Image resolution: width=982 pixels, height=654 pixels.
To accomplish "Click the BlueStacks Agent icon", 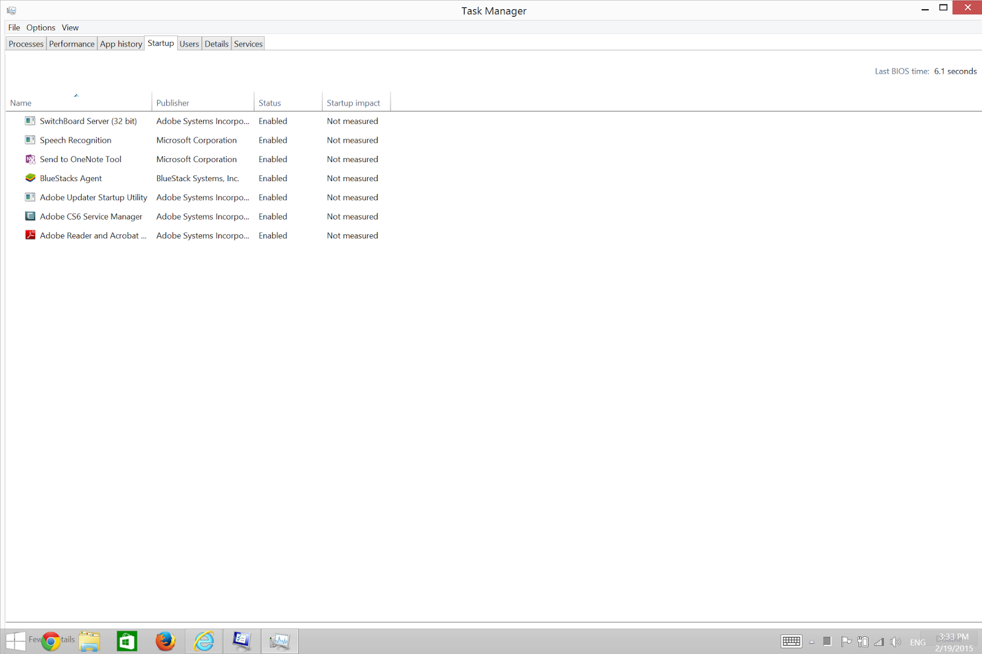I will [30, 178].
